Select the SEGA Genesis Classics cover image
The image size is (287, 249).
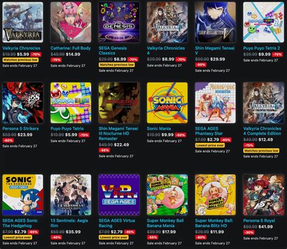tap(119, 22)
